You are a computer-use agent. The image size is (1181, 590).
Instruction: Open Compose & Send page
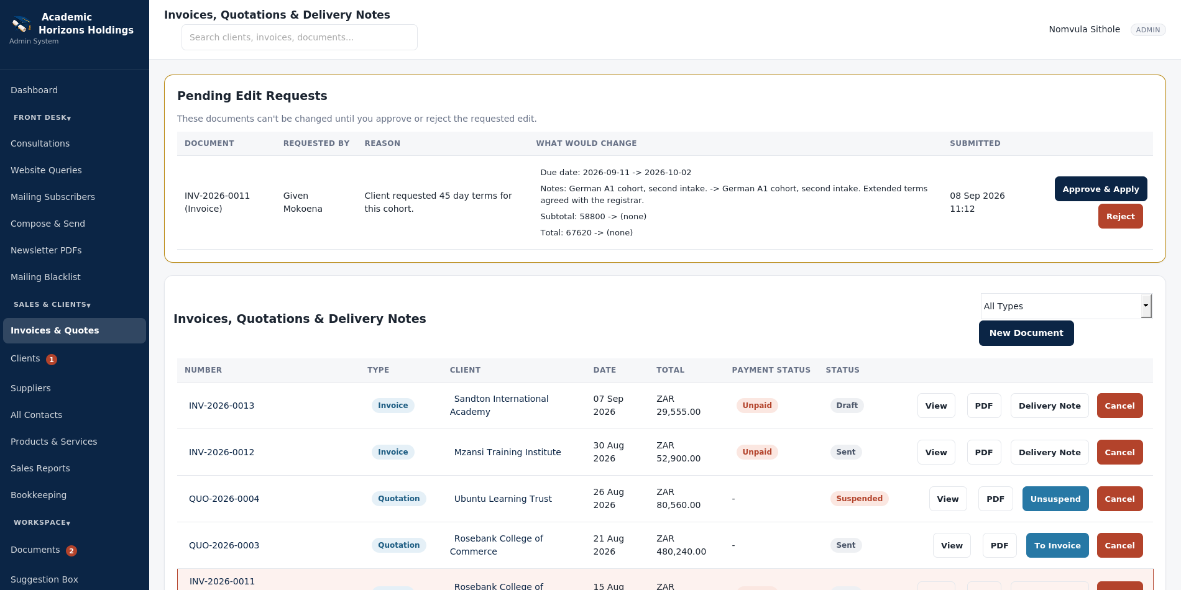[x=75, y=224]
